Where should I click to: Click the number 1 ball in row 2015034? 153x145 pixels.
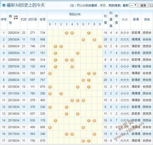pyautogui.click(x=55, y=121)
